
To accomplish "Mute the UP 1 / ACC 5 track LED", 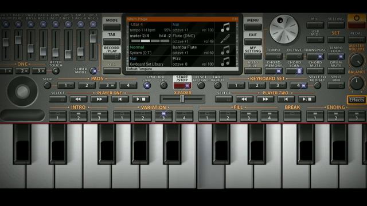I will [x=93, y=24].
